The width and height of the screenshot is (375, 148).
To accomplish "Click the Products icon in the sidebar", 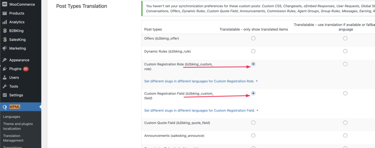I will click(x=4, y=13).
